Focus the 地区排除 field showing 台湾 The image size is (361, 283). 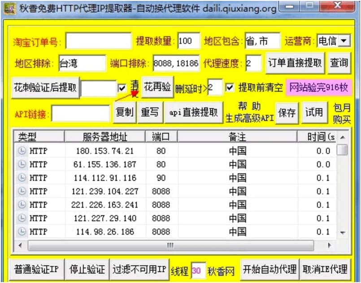pyautogui.click(x=82, y=63)
